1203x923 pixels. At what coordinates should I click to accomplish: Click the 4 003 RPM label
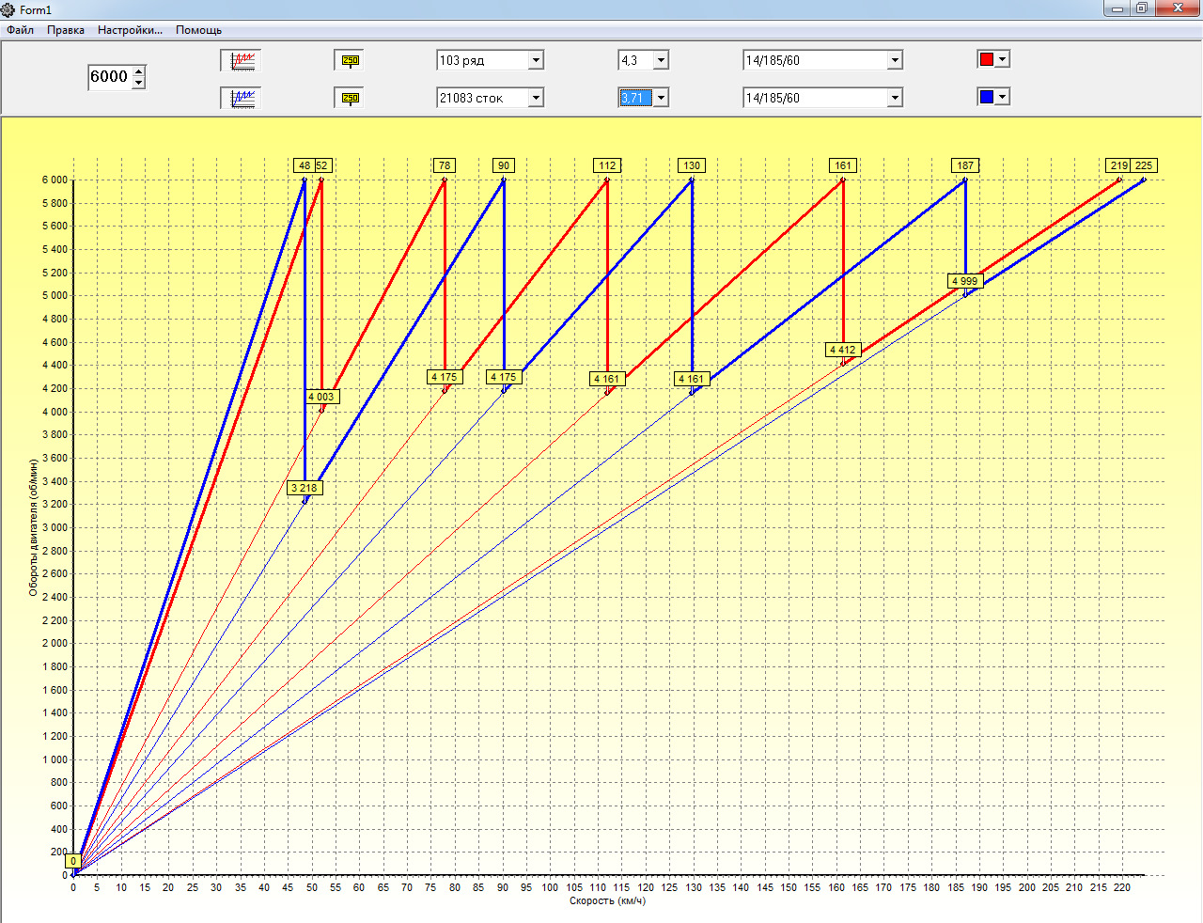coord(321,397)
